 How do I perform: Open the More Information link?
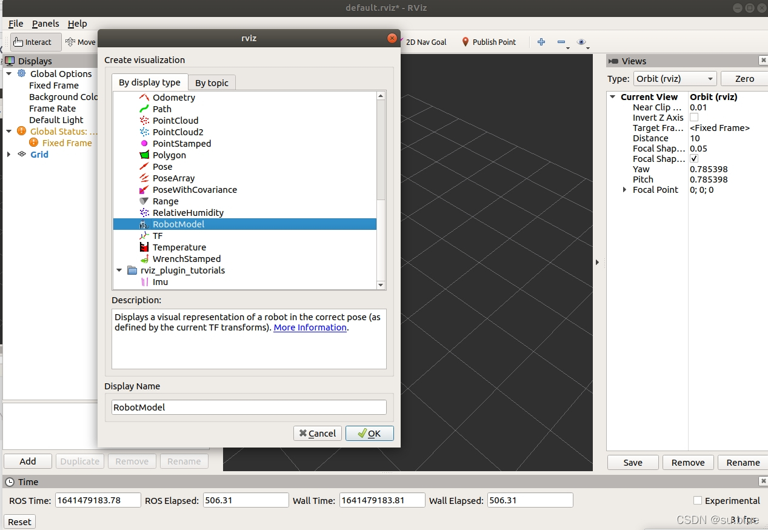pyautogui.click(x=310, y=327)
